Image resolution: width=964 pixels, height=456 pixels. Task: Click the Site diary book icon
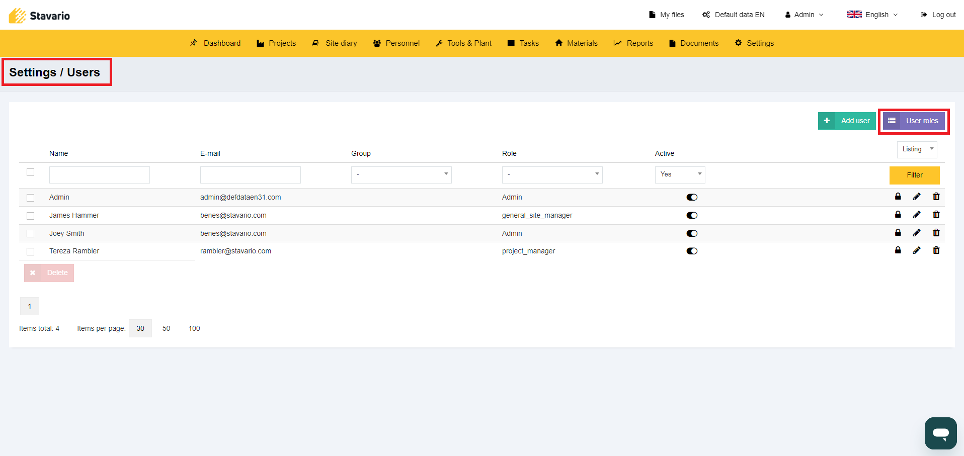coord(315,43)
